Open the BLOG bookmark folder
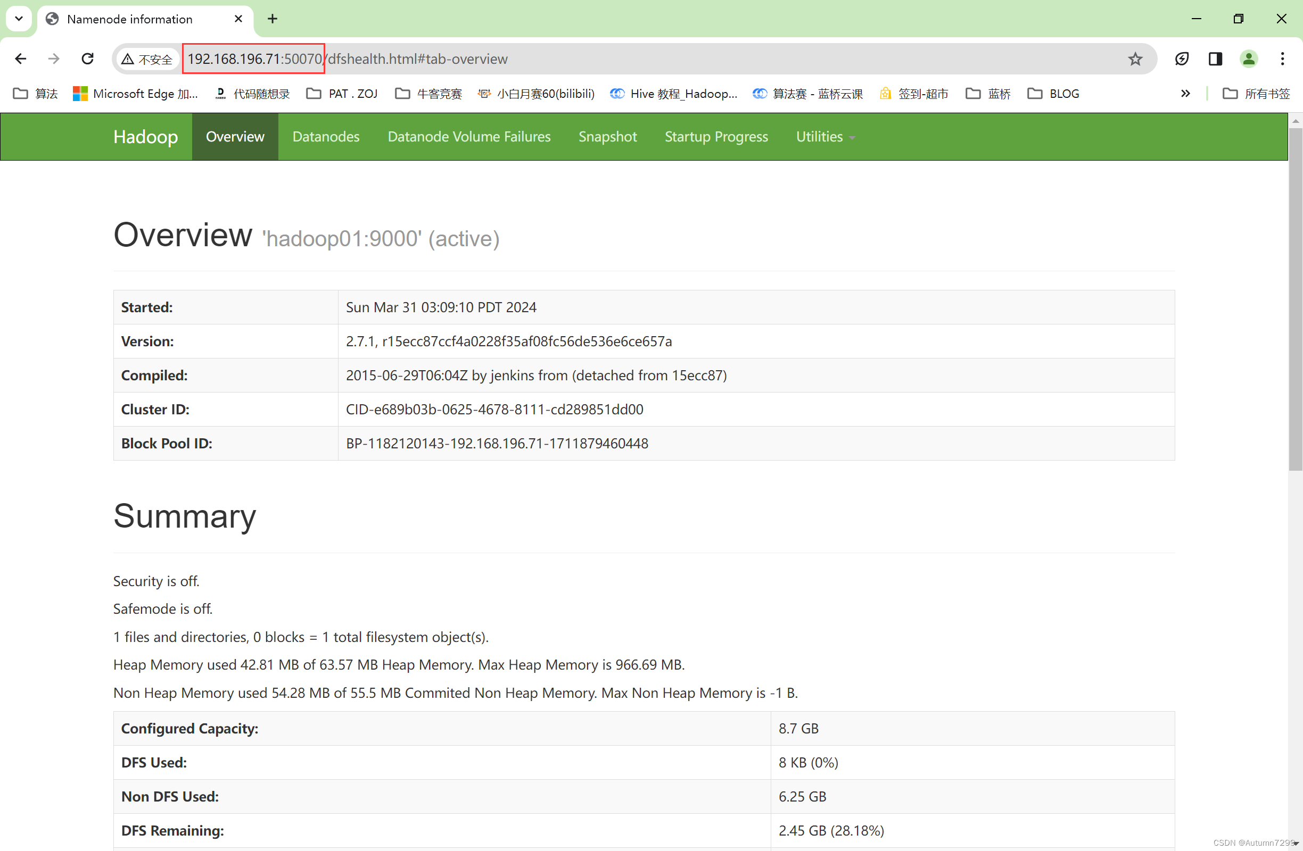Screen dimensions: 1303x851 click(x=1053, y=94)
